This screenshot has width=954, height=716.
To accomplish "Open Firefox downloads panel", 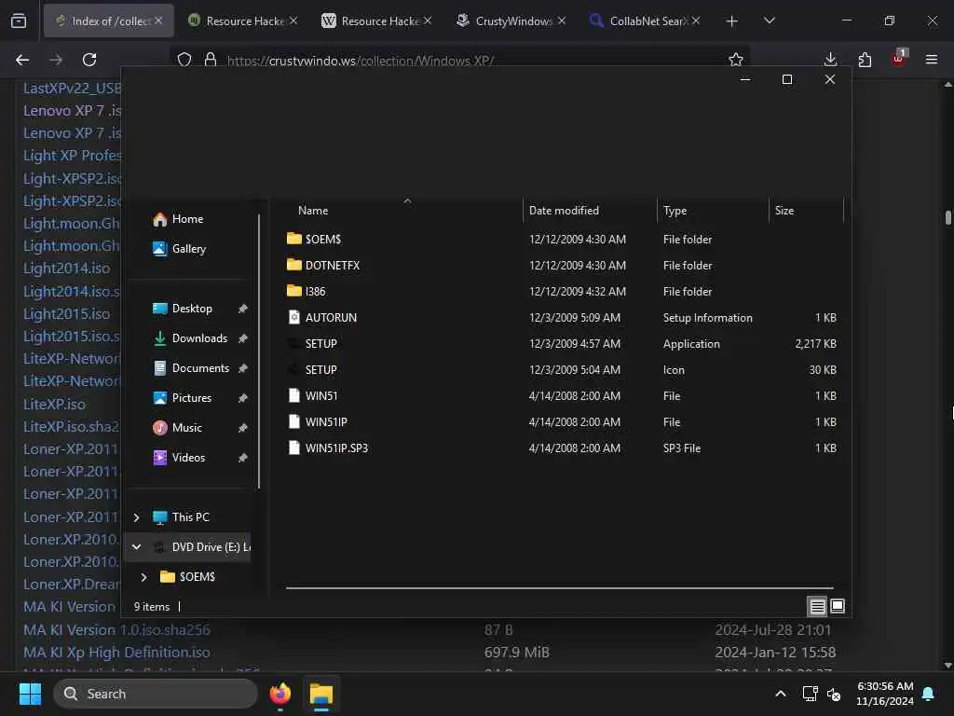I will 830,60.
